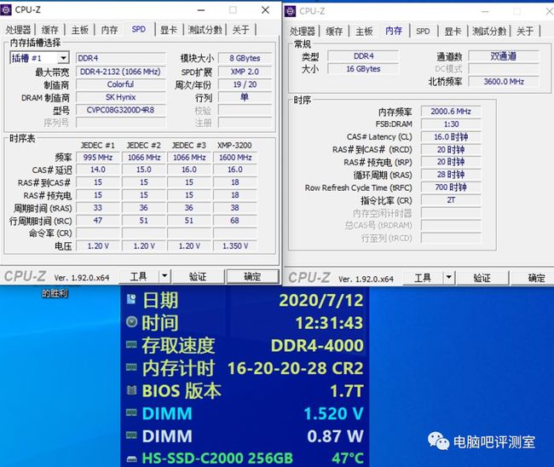This screenshot has width=554, height=467.
Task: Click the memory icon beside 内存计时
Action: 131,367
